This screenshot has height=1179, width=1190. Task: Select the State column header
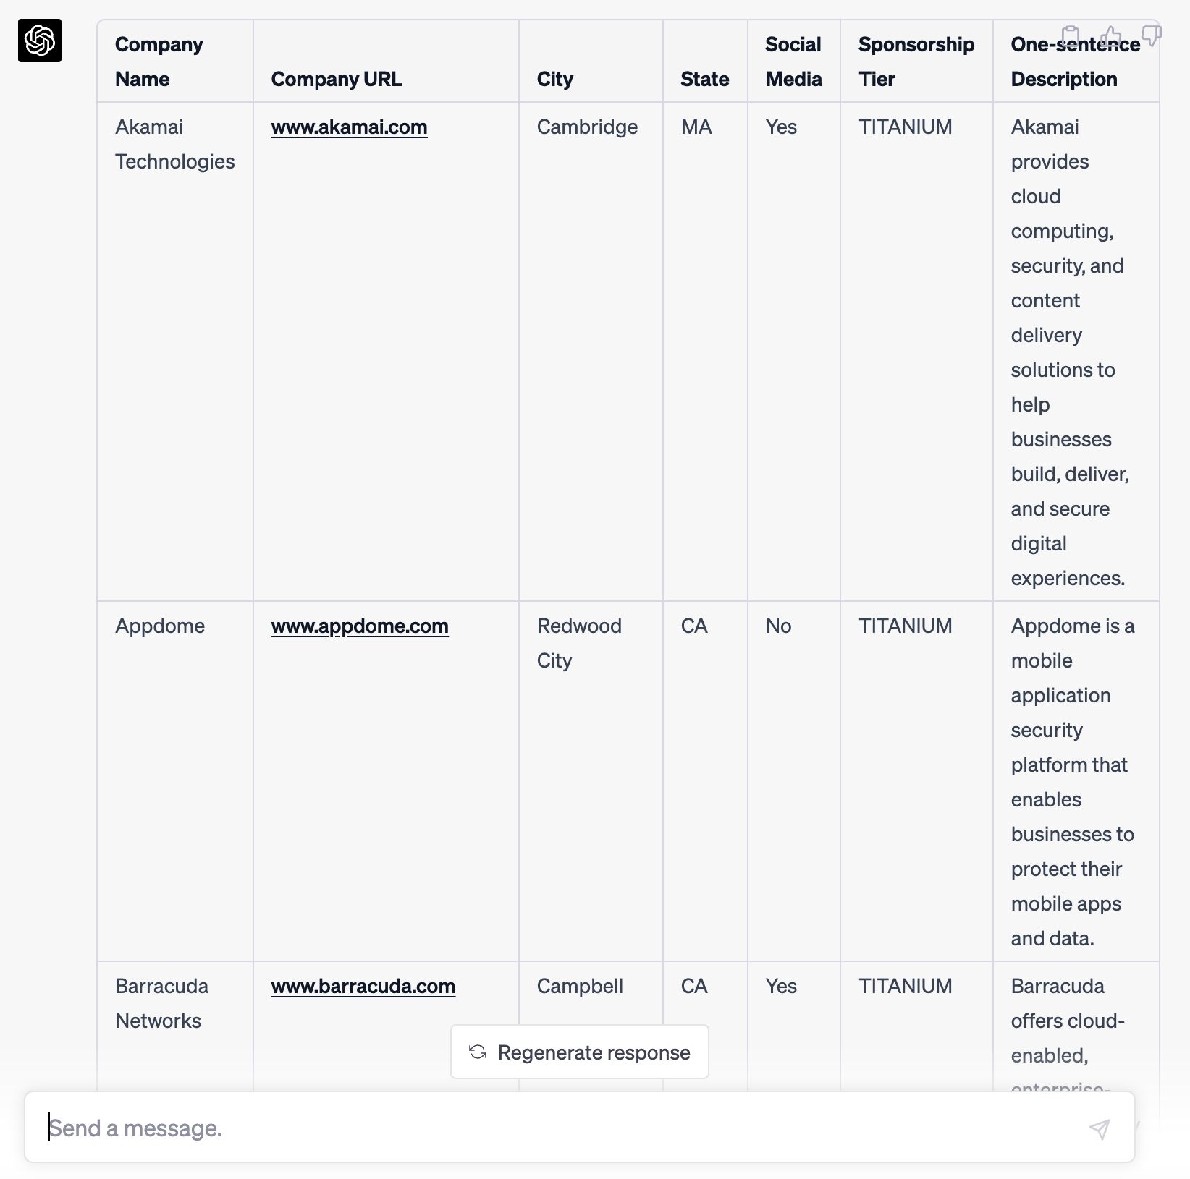tap(704, 80)
